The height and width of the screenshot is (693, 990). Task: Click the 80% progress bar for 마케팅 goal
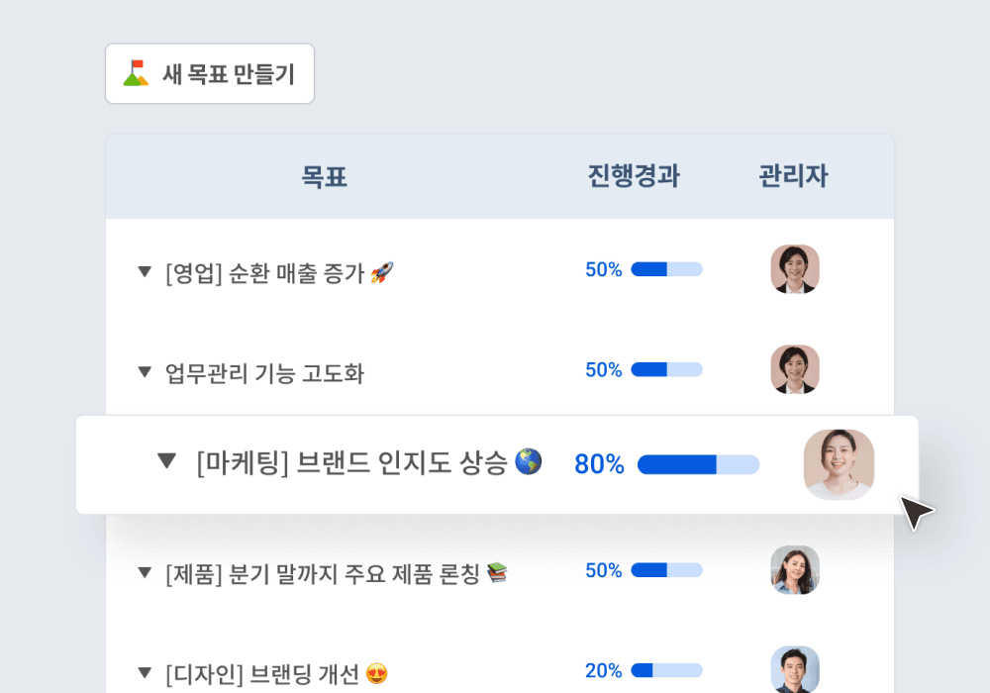tap(698, 464)
